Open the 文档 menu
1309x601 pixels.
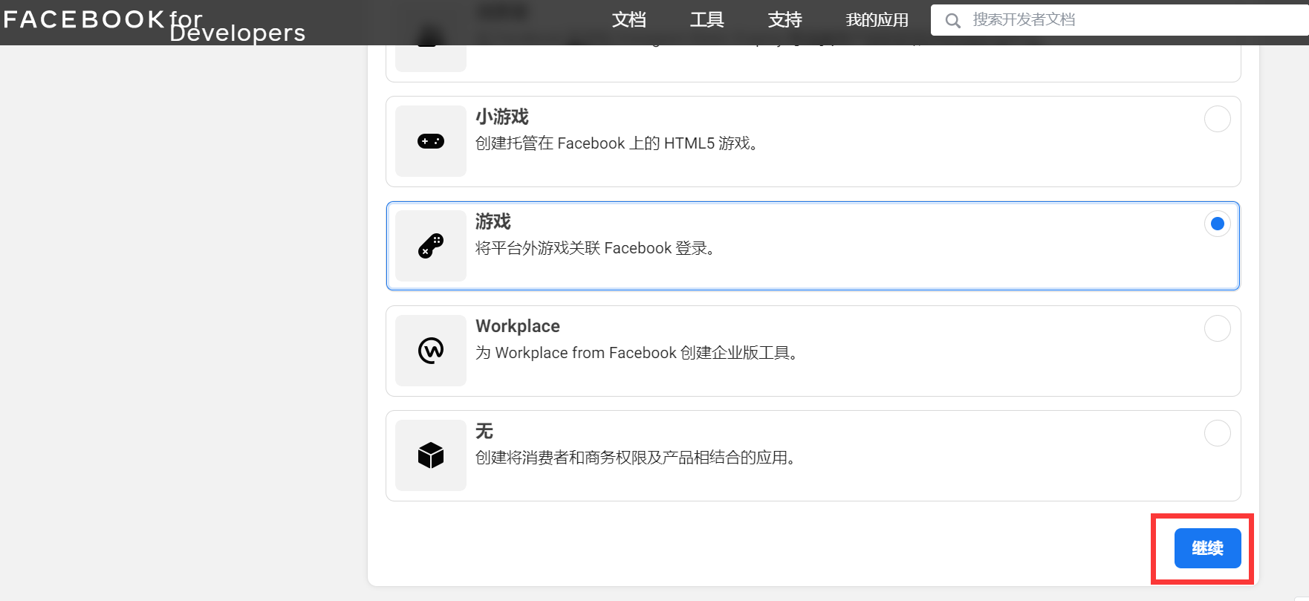(x=628, y=20)
